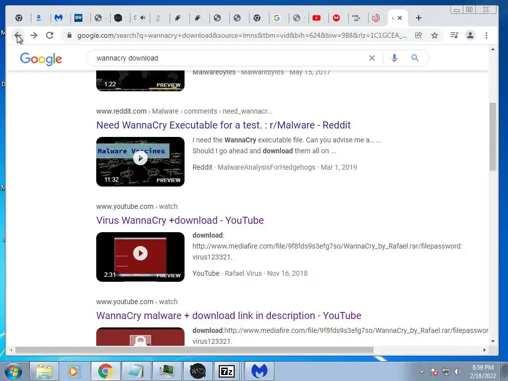Submit search with magnifier icon
Viewport: 508px width, 381px height.
tap(415, 58)
